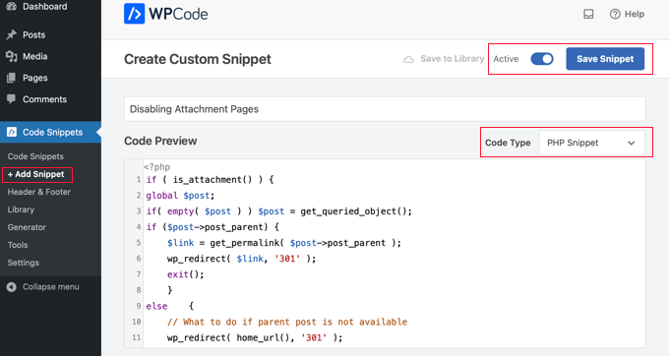Open the snippet Library submenu

21,209
